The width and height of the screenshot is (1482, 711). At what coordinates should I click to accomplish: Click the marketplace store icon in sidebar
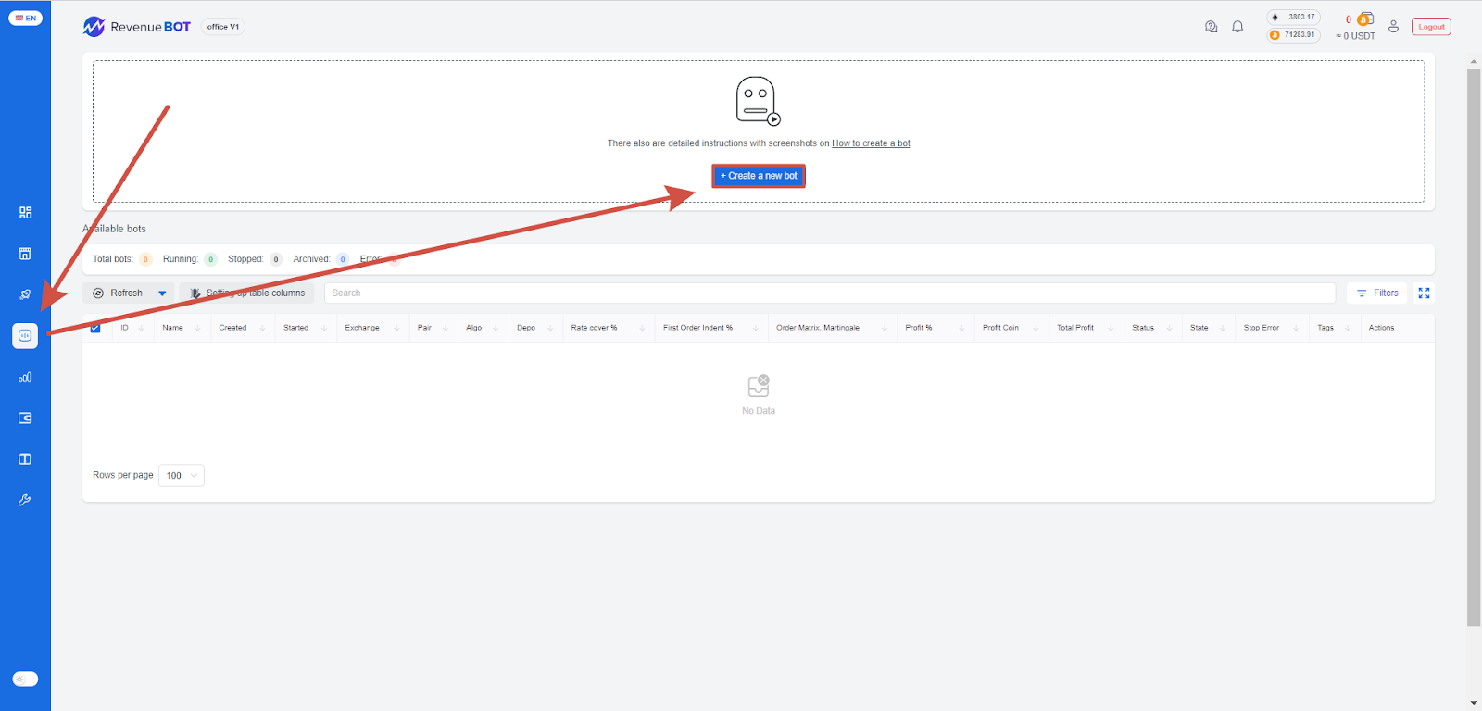point(25,254)
